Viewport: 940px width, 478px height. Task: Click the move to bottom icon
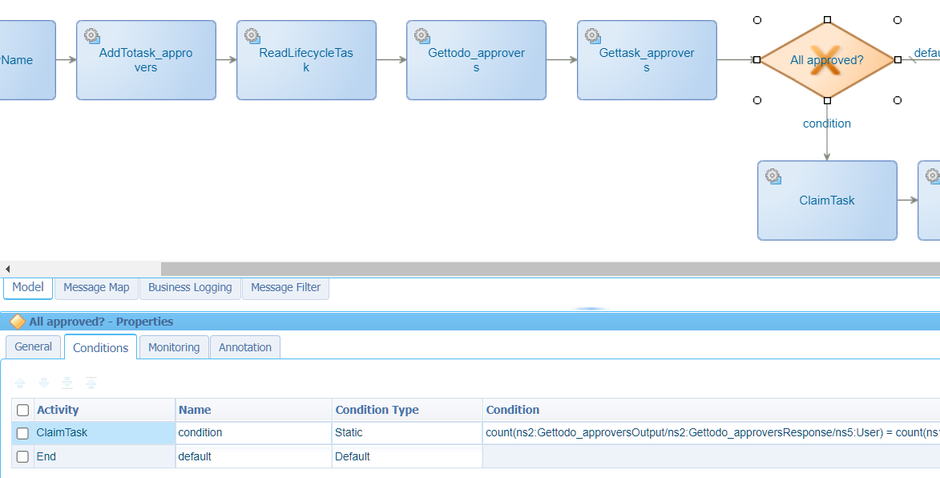[67, 383]
